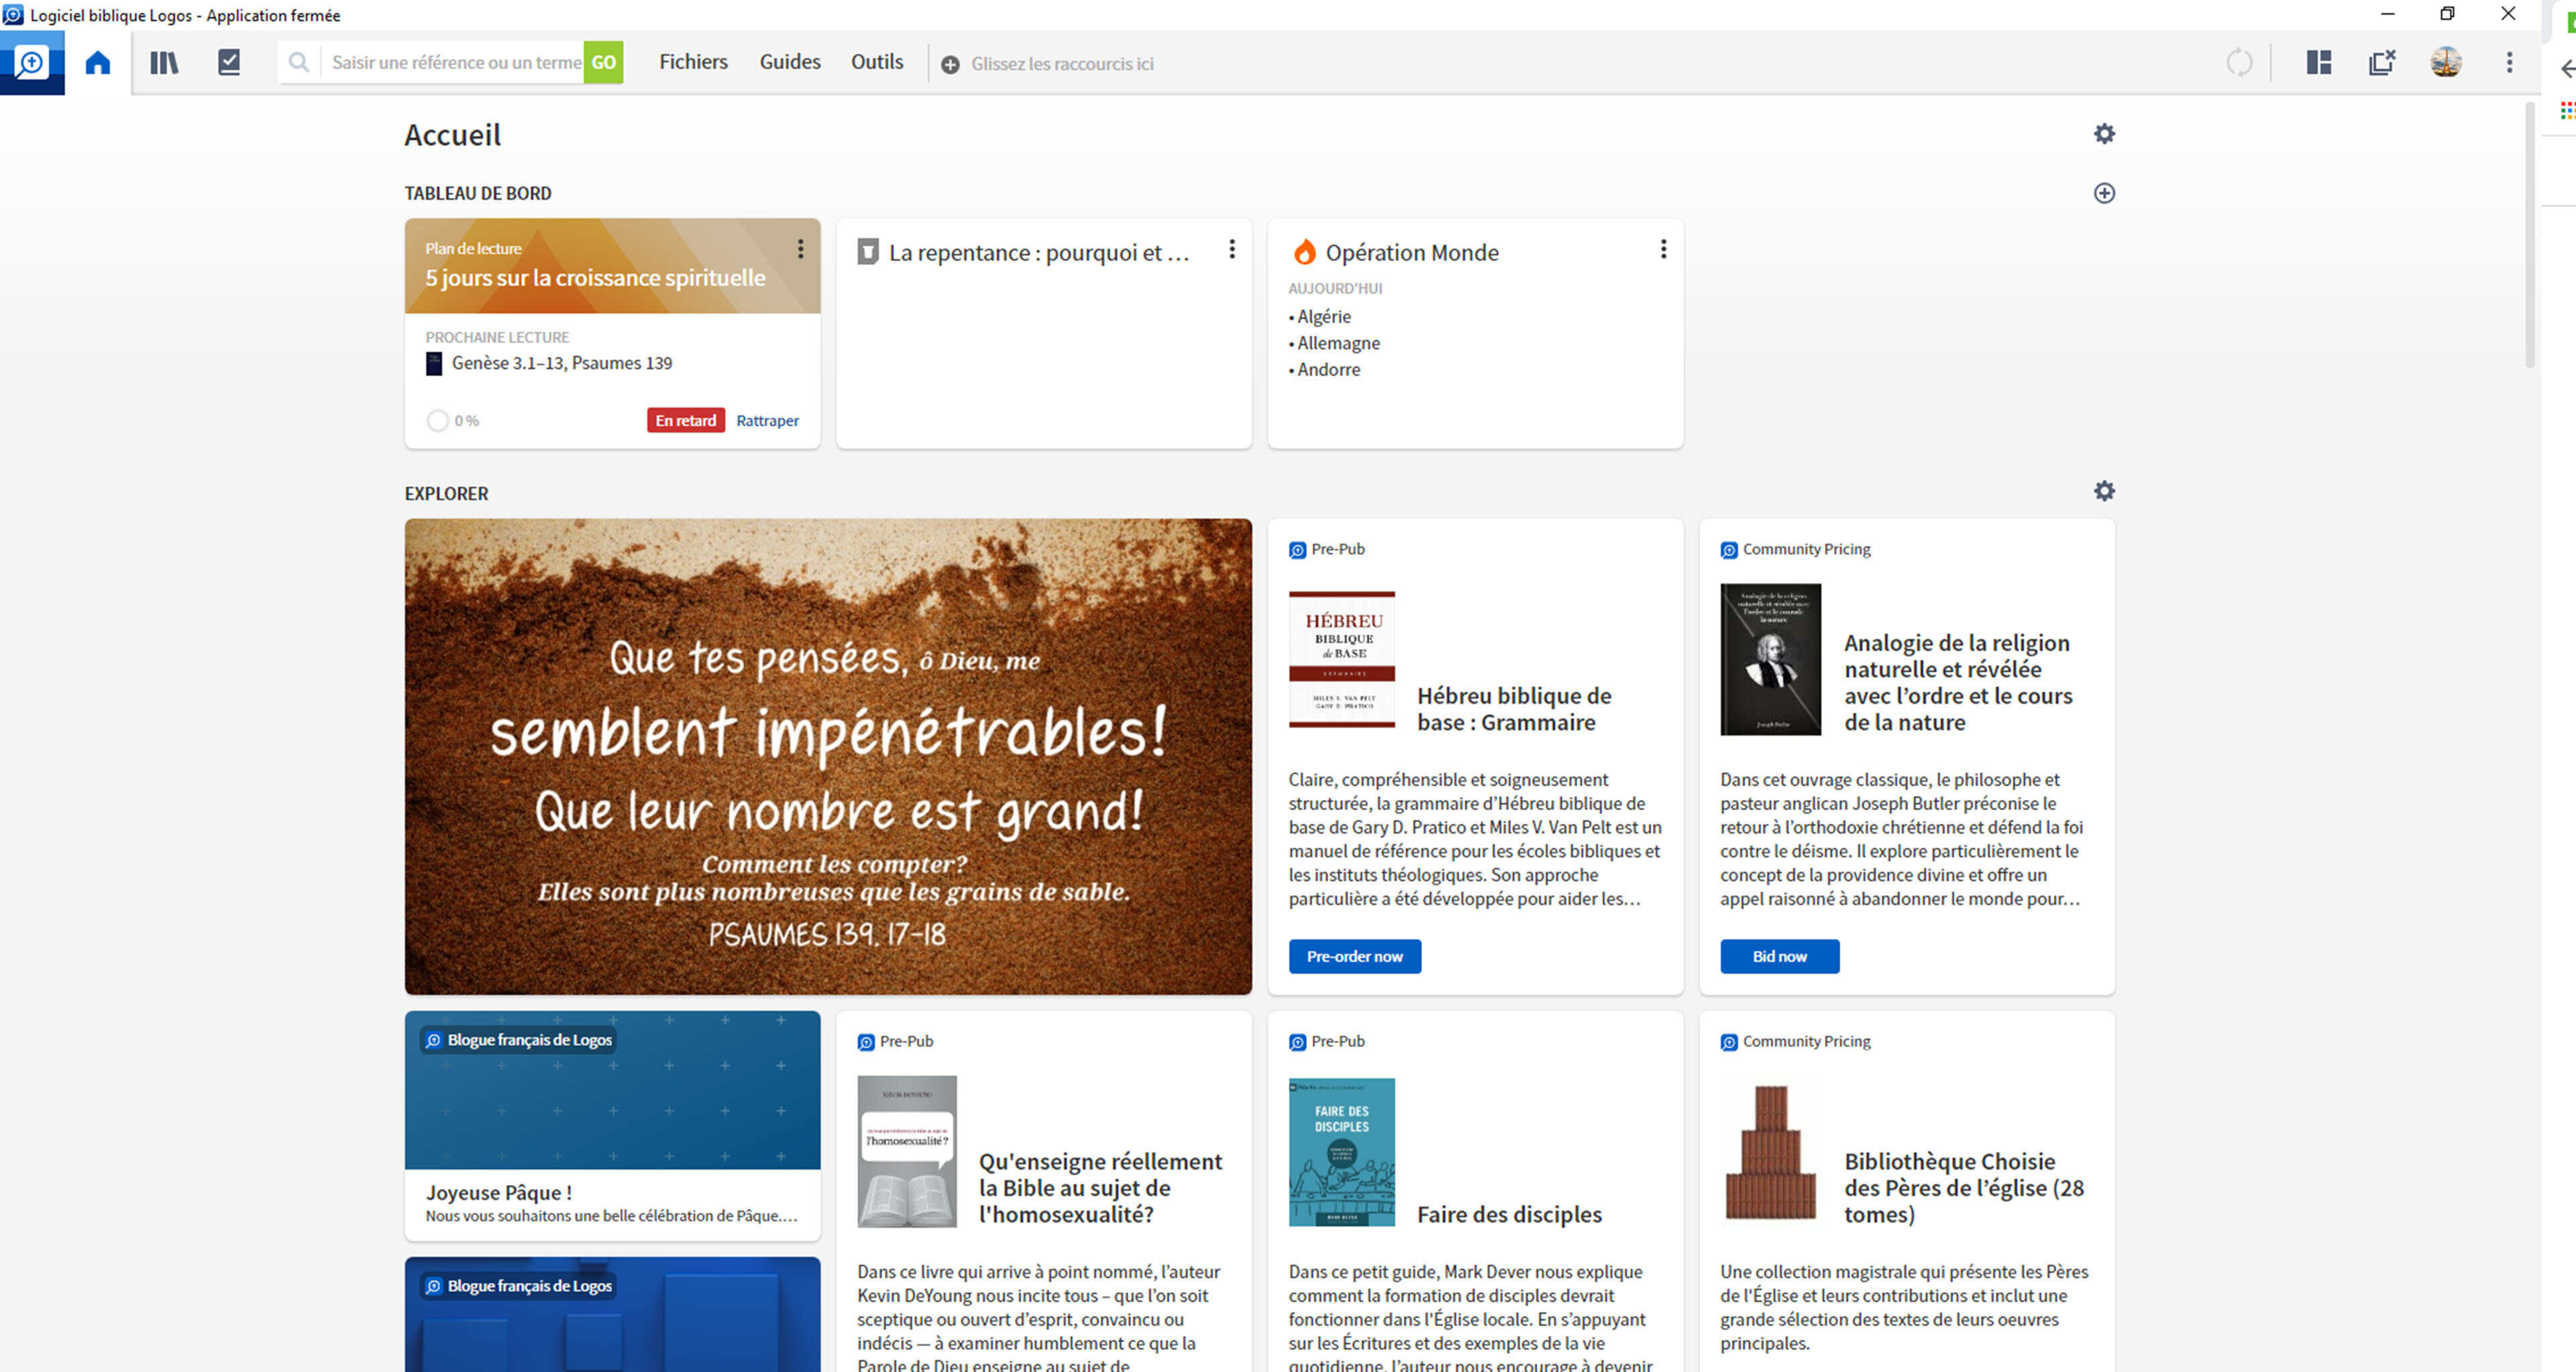Click the vertical scrollbar of the home page
Screen dimensions: 2576x1372
[2530, 235]
